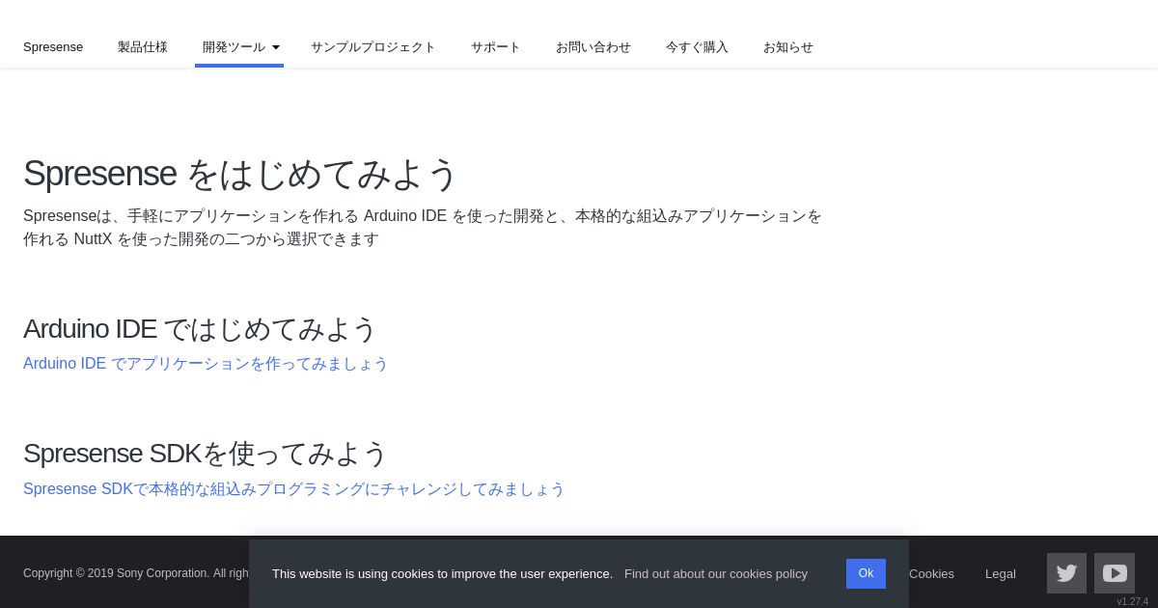
Task: Go to Spresense home in navigation
Action: click(53, 47)
